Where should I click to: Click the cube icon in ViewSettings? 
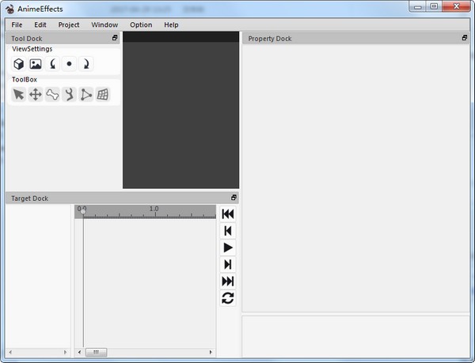point(19,64)
